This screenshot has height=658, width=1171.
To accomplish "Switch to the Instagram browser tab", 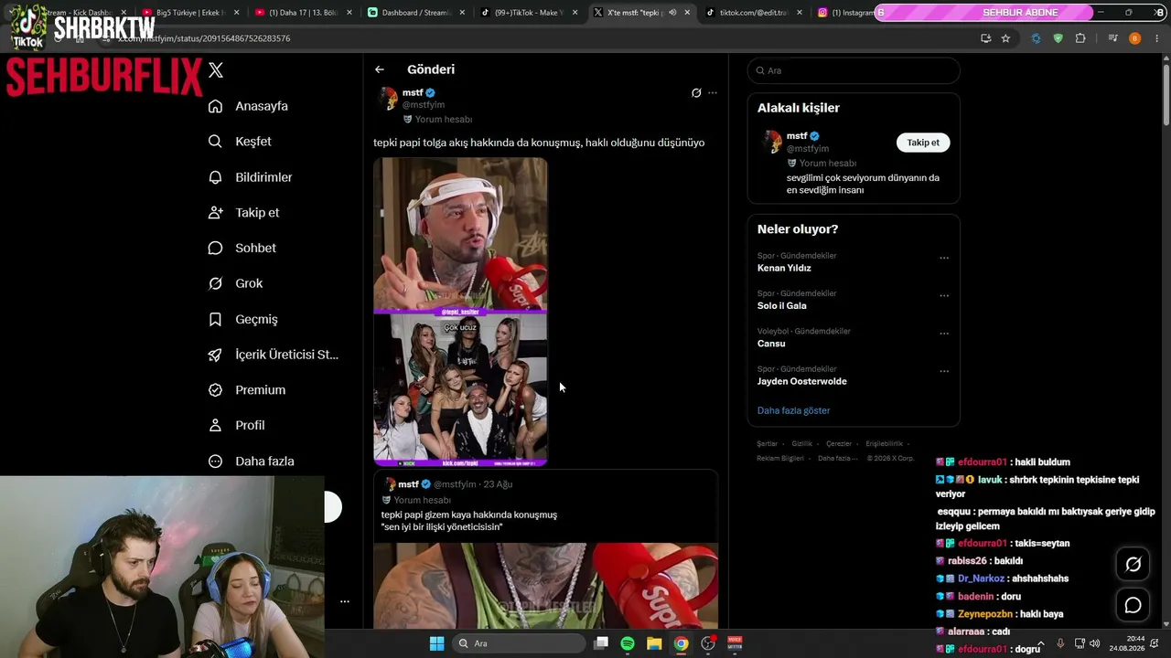I will coord(845,13).
